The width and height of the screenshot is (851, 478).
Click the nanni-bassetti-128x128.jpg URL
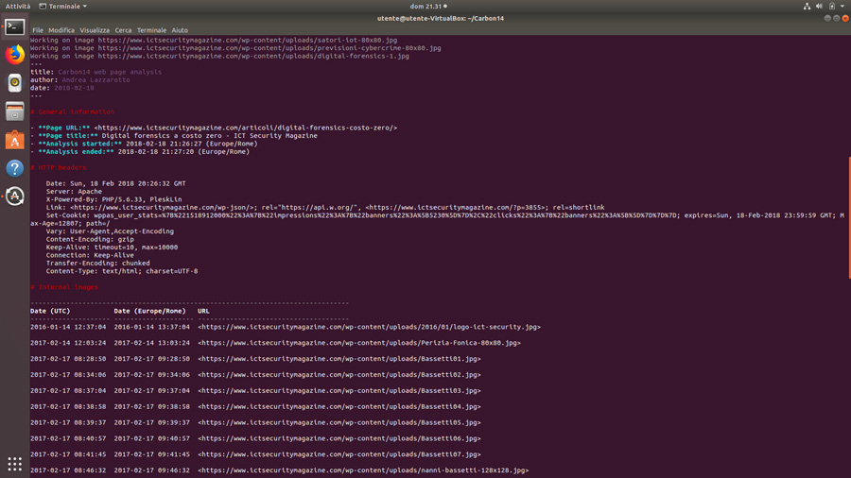coord(363,470)
